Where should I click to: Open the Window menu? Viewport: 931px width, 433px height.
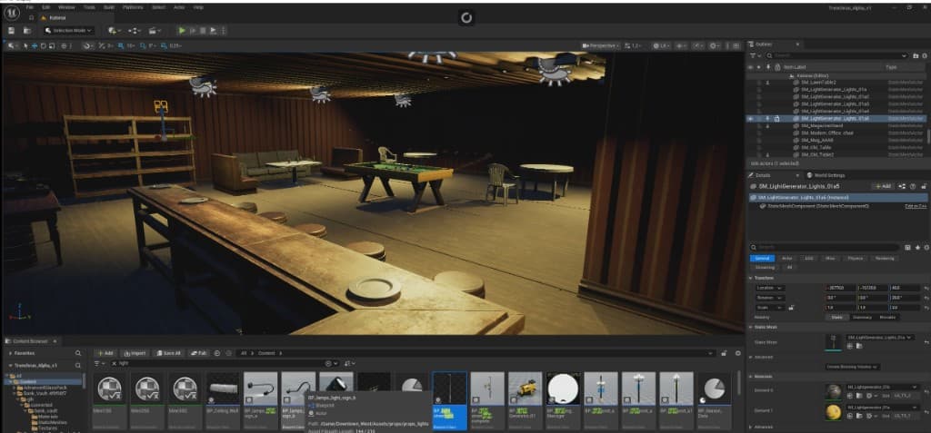66,7
